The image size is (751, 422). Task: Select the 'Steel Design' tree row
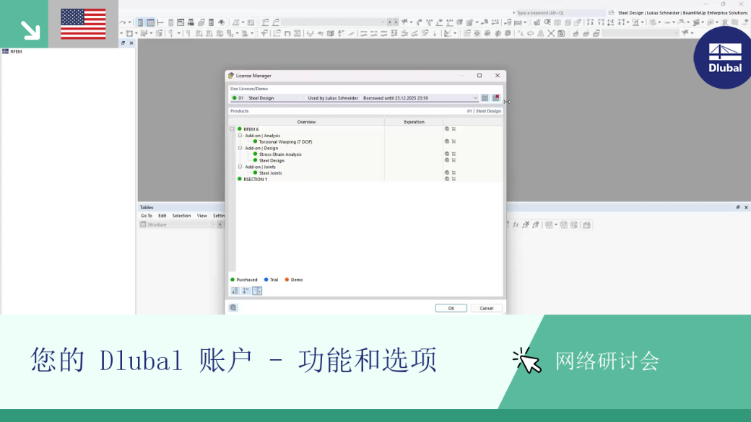272,160
